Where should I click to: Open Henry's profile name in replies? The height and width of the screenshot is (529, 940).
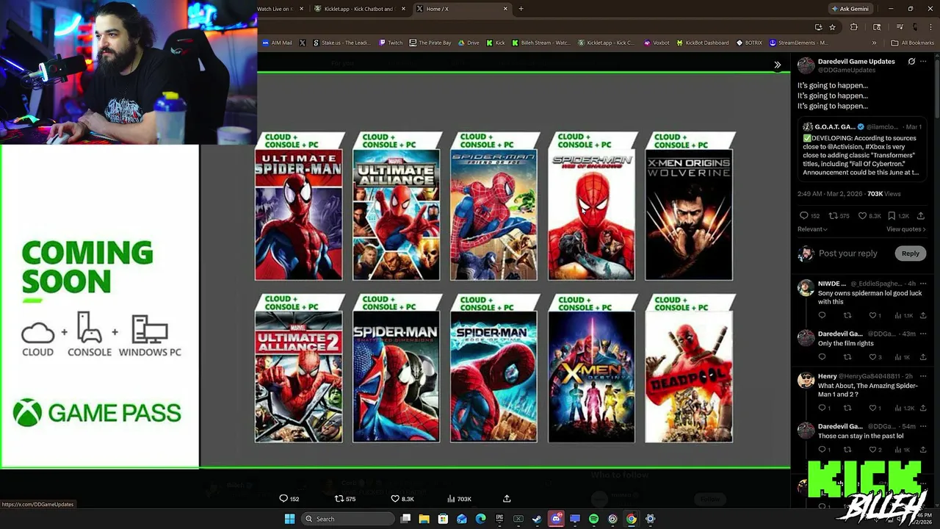tap(827, 376)
